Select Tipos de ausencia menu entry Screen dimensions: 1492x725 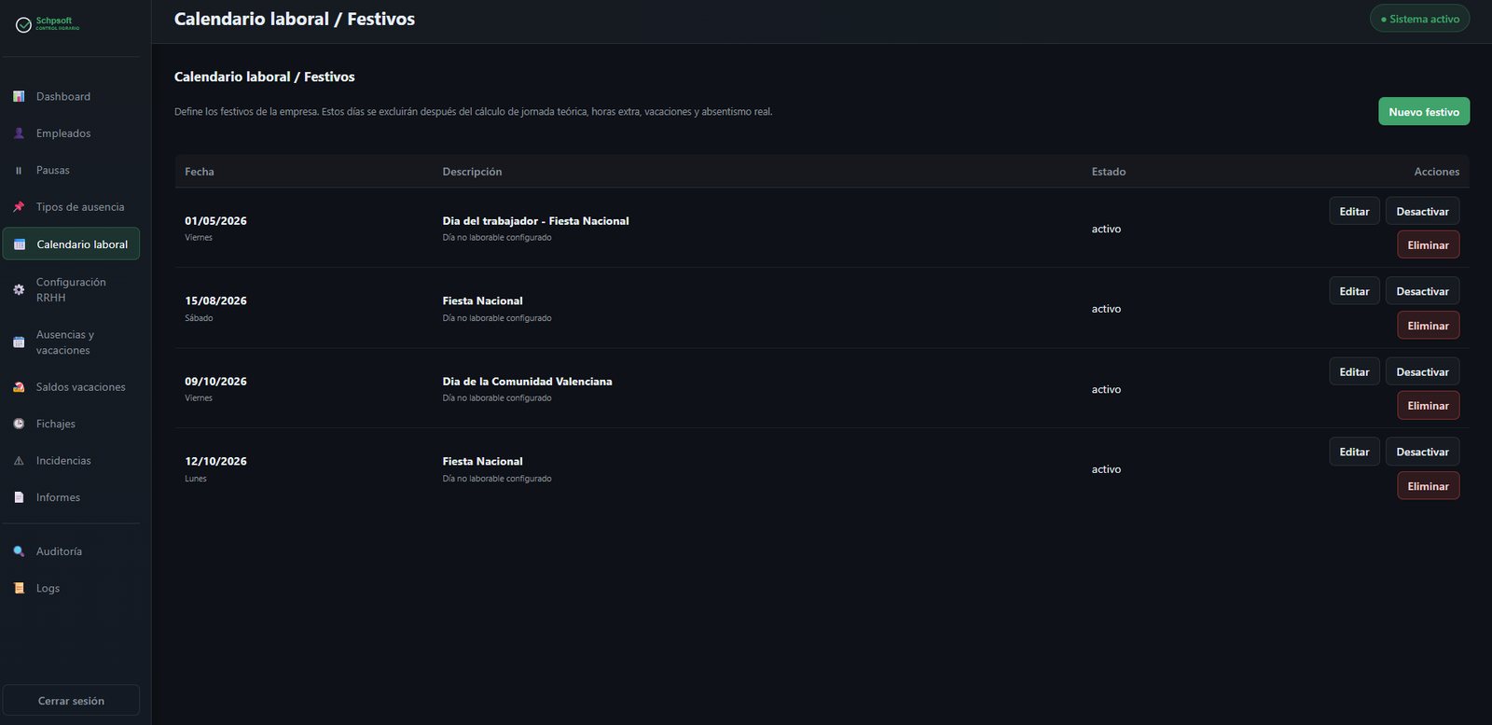coord(71,207)
